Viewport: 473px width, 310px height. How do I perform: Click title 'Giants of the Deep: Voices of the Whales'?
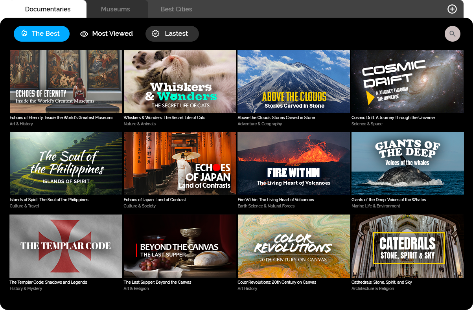(x=389, y=200)
